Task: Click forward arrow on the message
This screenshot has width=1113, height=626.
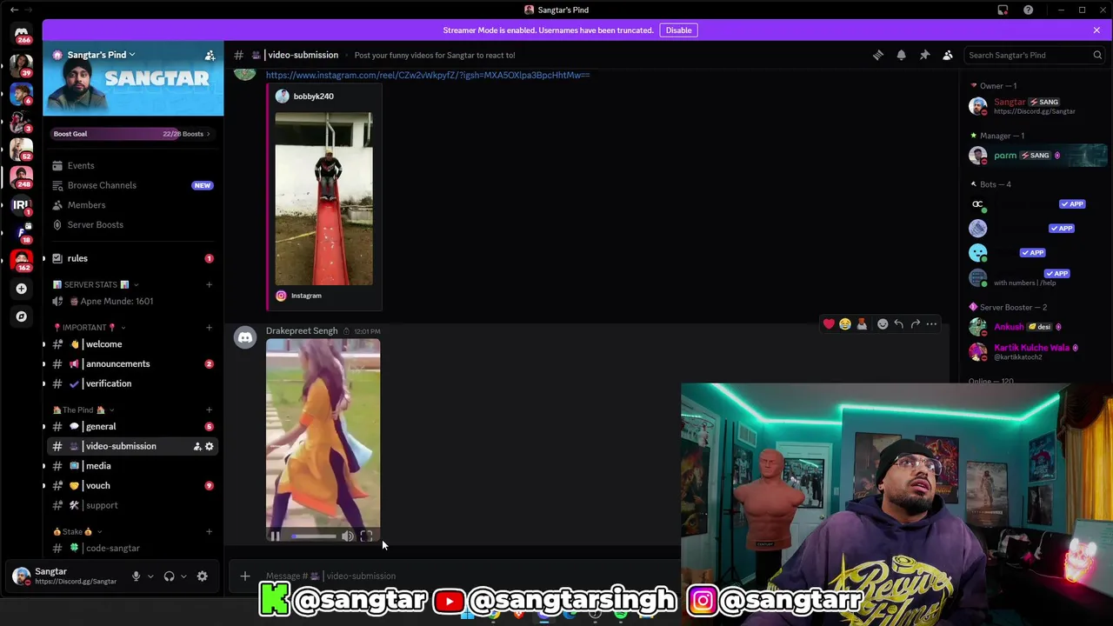Action: point(916,324)
